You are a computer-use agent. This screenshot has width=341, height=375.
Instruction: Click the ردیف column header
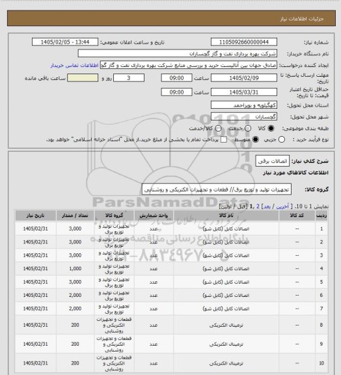point(321,215)
